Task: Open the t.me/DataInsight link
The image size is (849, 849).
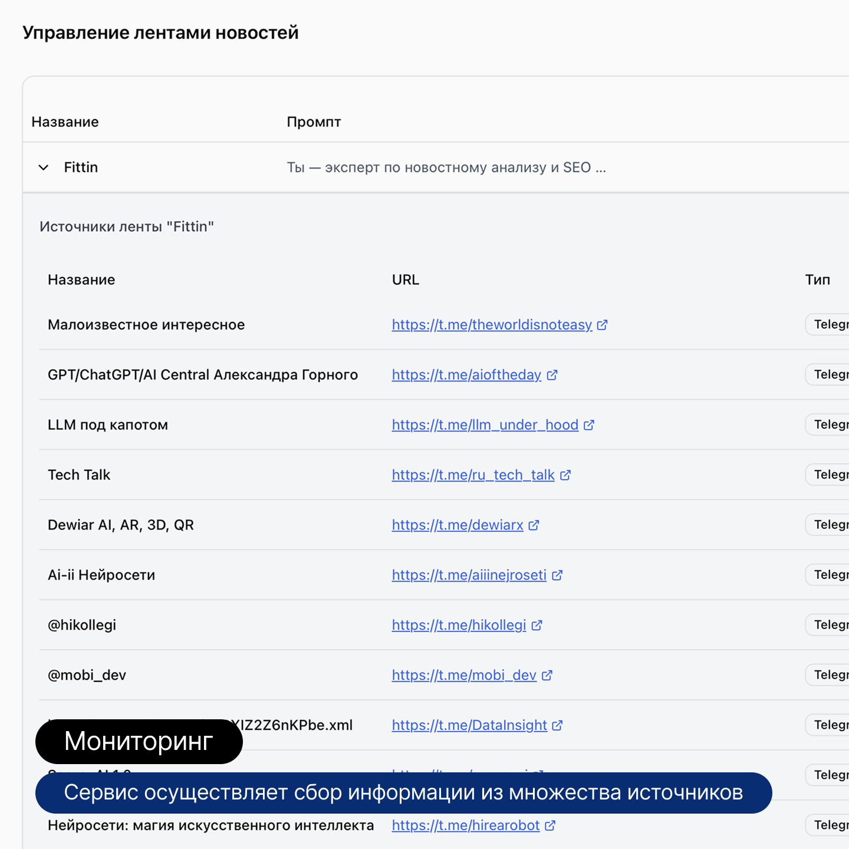Action: 469,725
